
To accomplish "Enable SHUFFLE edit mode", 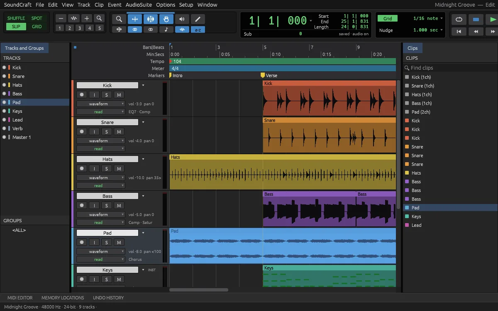I will [16, 18].
